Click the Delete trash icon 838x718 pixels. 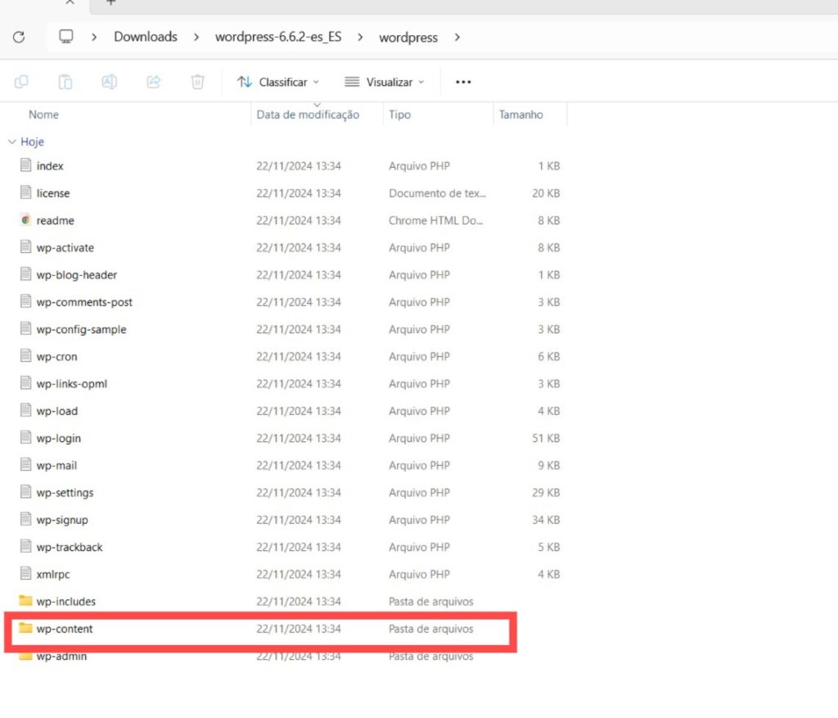(x=197, y=82)
